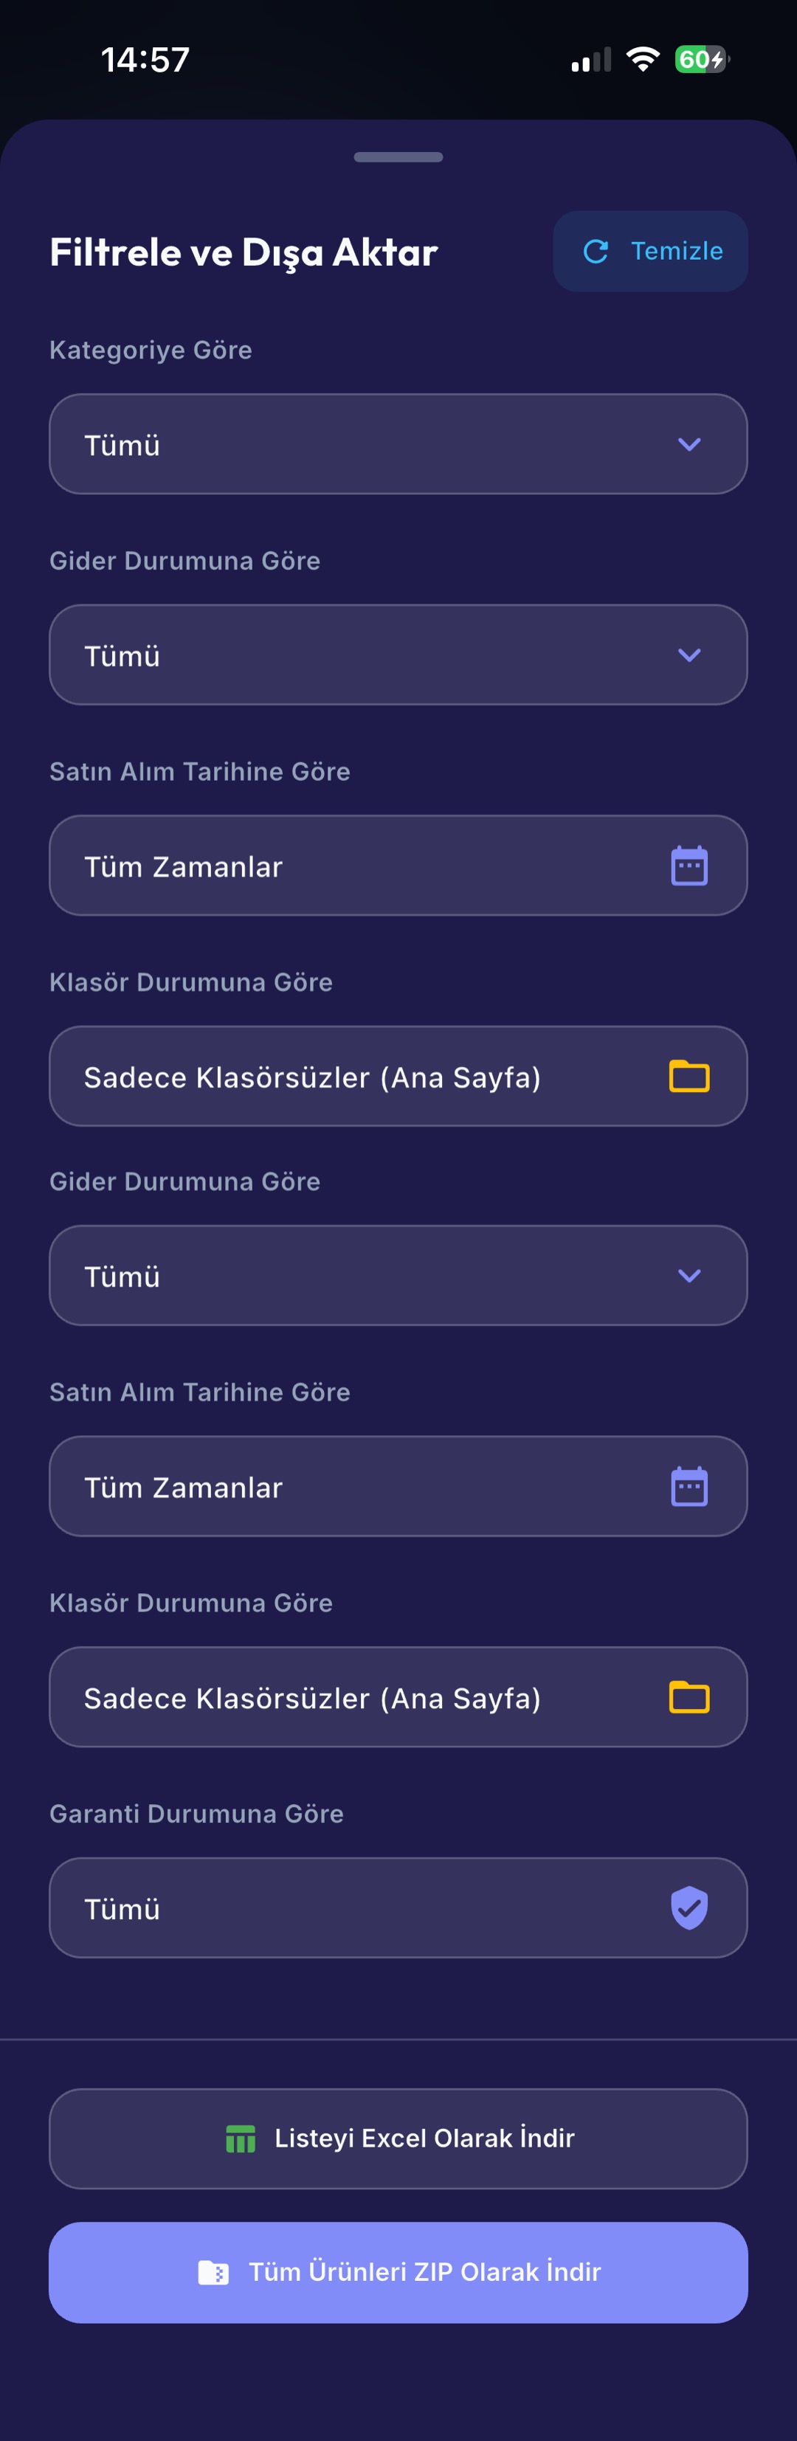
Task: Expand the first Gider Durumuna Göre dropdown
Action: click(x=398, y=654)
